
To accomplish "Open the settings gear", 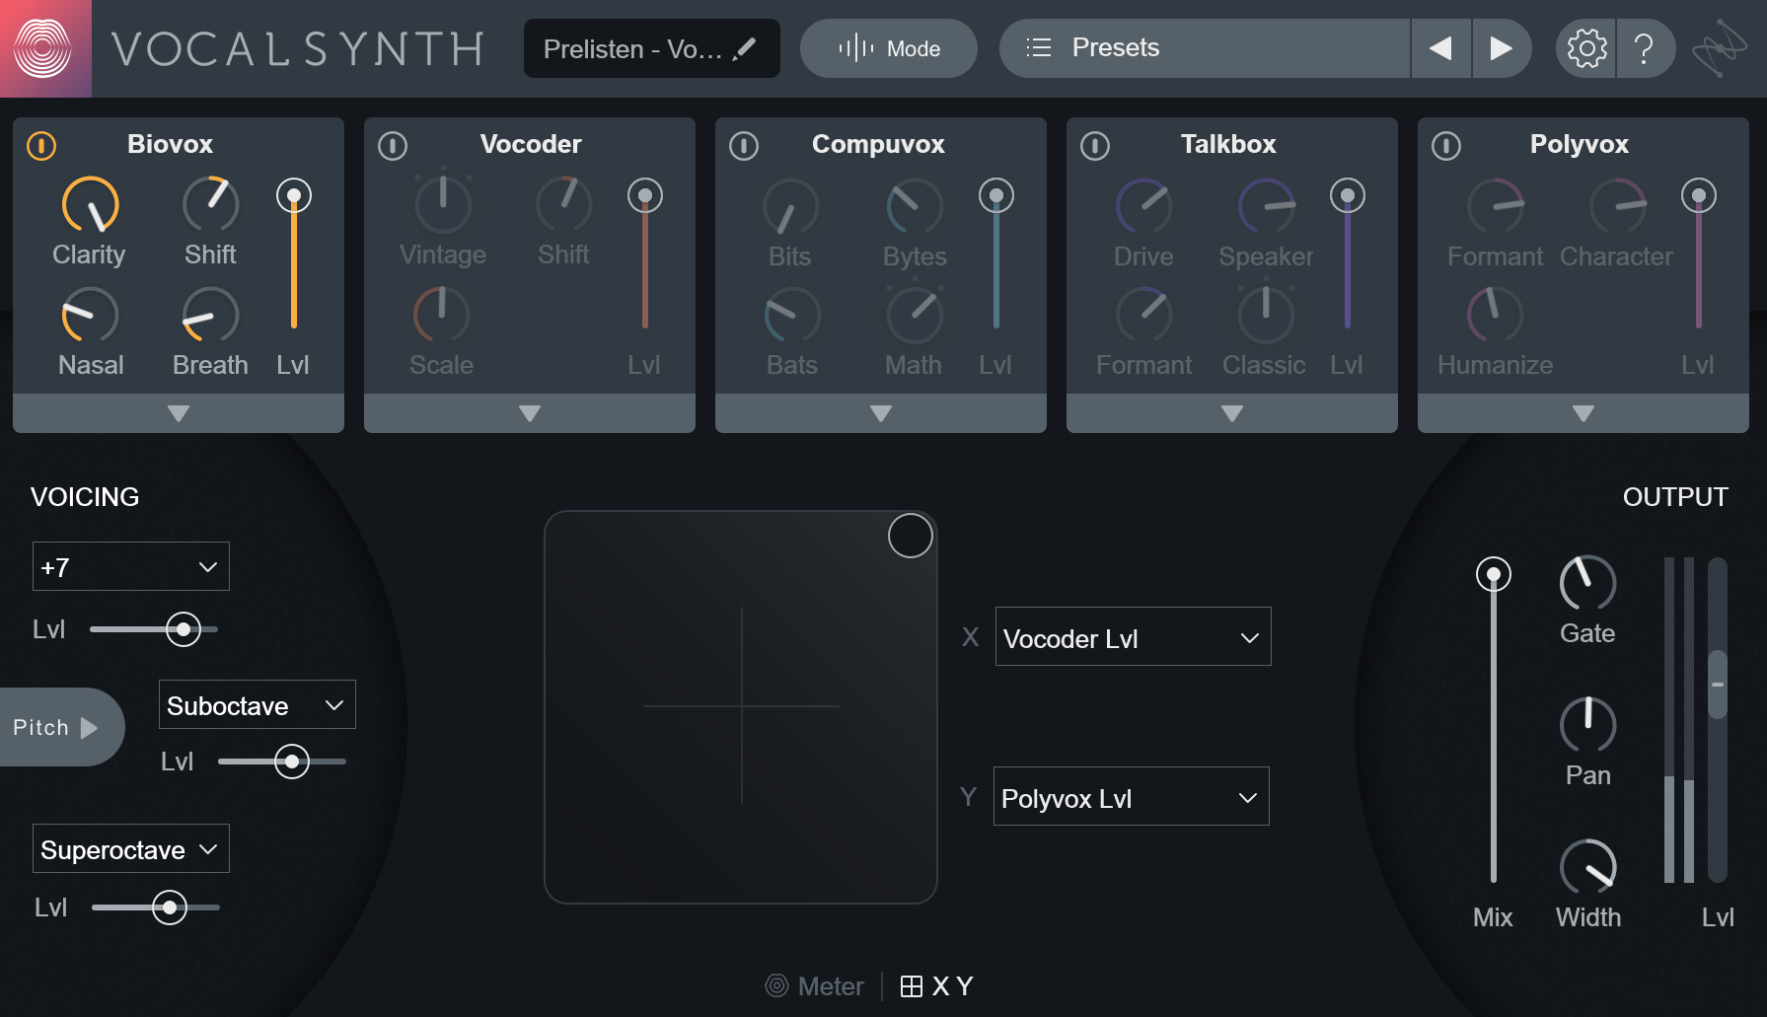I will [x=1586, y=48].
